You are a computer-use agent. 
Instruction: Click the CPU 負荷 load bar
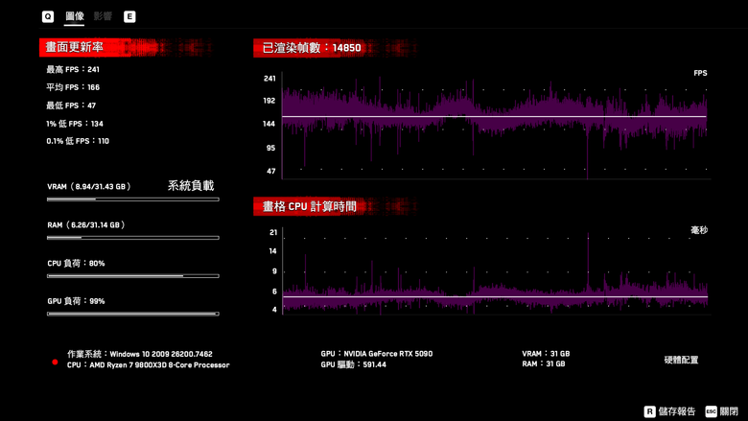click(133, 275)
